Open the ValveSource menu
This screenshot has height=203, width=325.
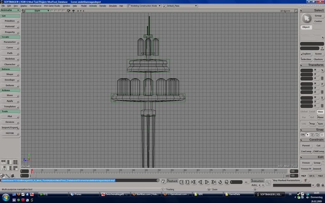click(x=36, y=6)
